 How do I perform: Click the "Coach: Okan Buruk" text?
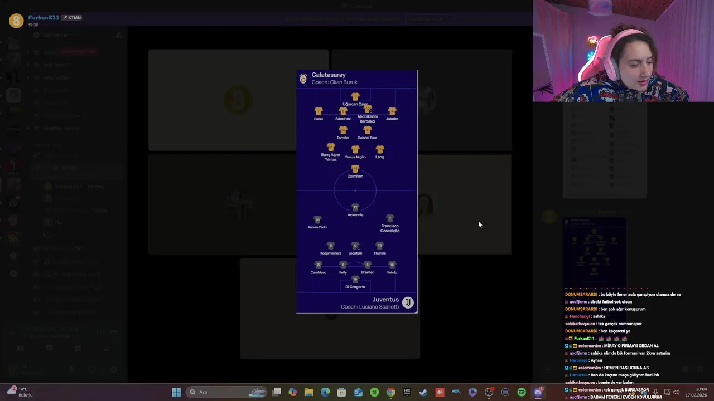pos(334,82)
